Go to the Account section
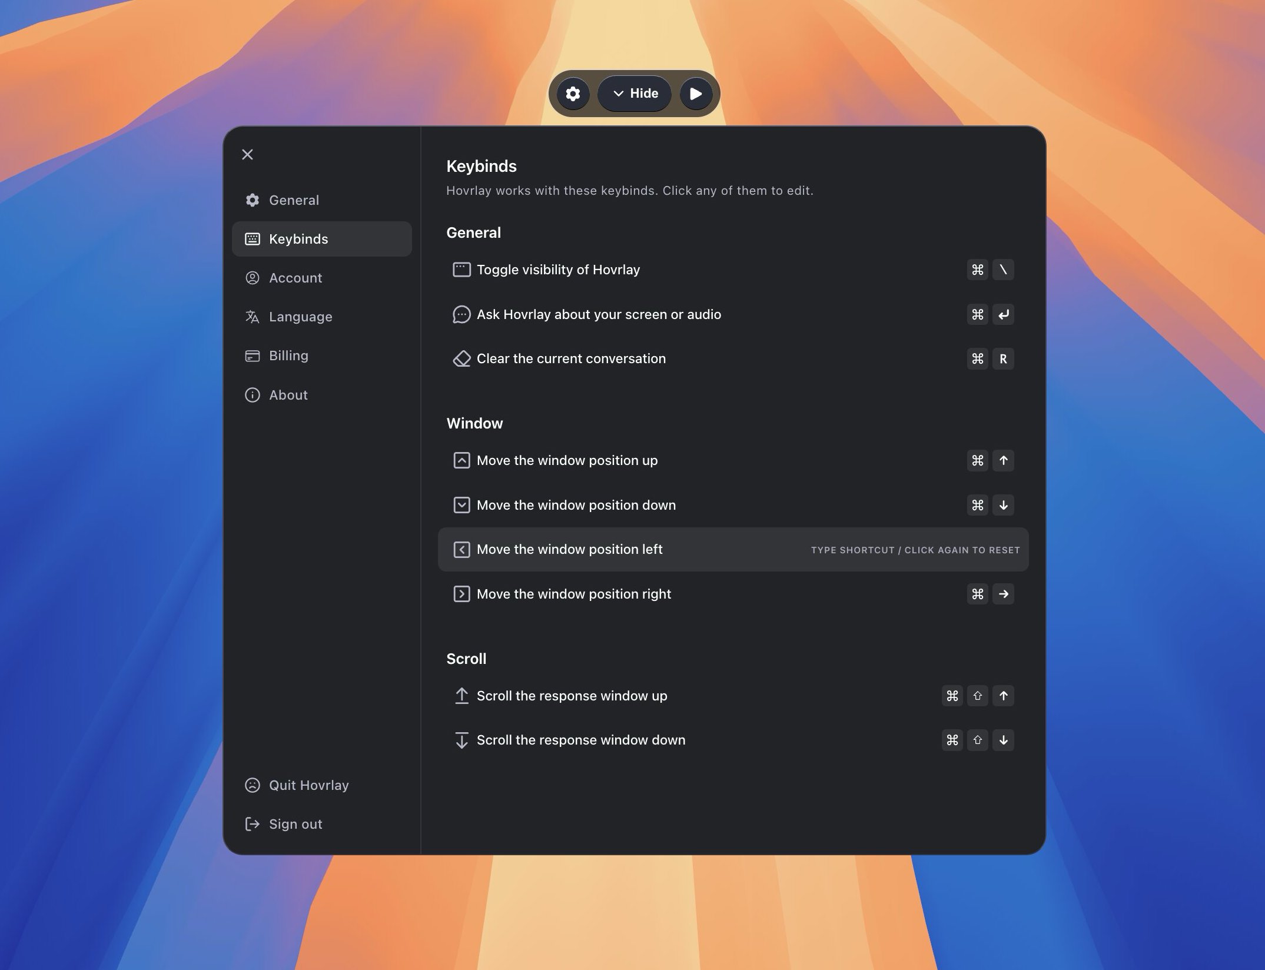Image resolution: width=1265 pixels, height=970 pixels. click(321, 278)
